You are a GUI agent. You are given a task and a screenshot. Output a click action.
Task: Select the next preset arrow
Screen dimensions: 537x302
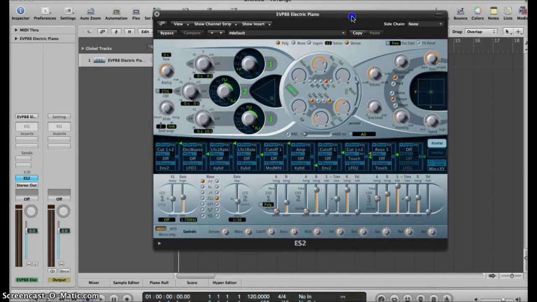(221, 33)
